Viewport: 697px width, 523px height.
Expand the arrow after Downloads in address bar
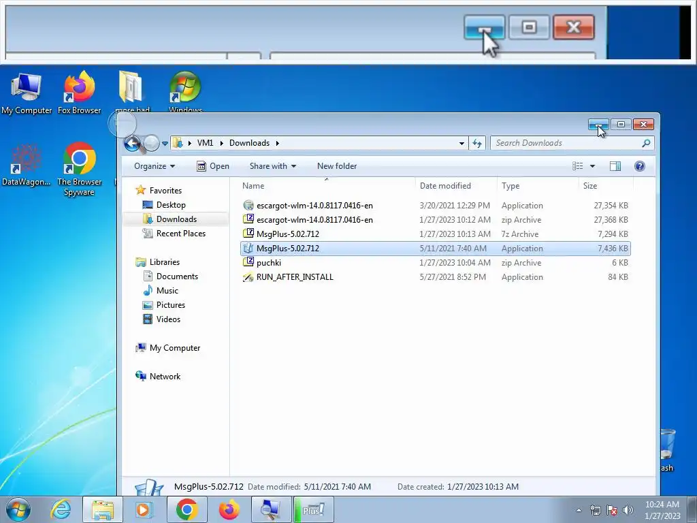click(278, 143)
